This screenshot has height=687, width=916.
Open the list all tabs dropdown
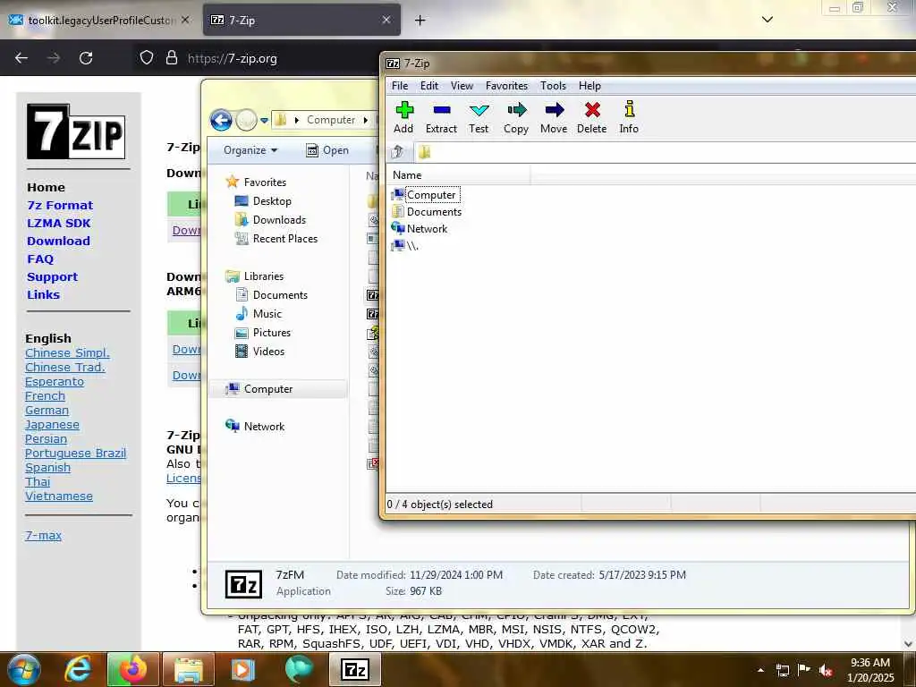click(x=768, y=20)
